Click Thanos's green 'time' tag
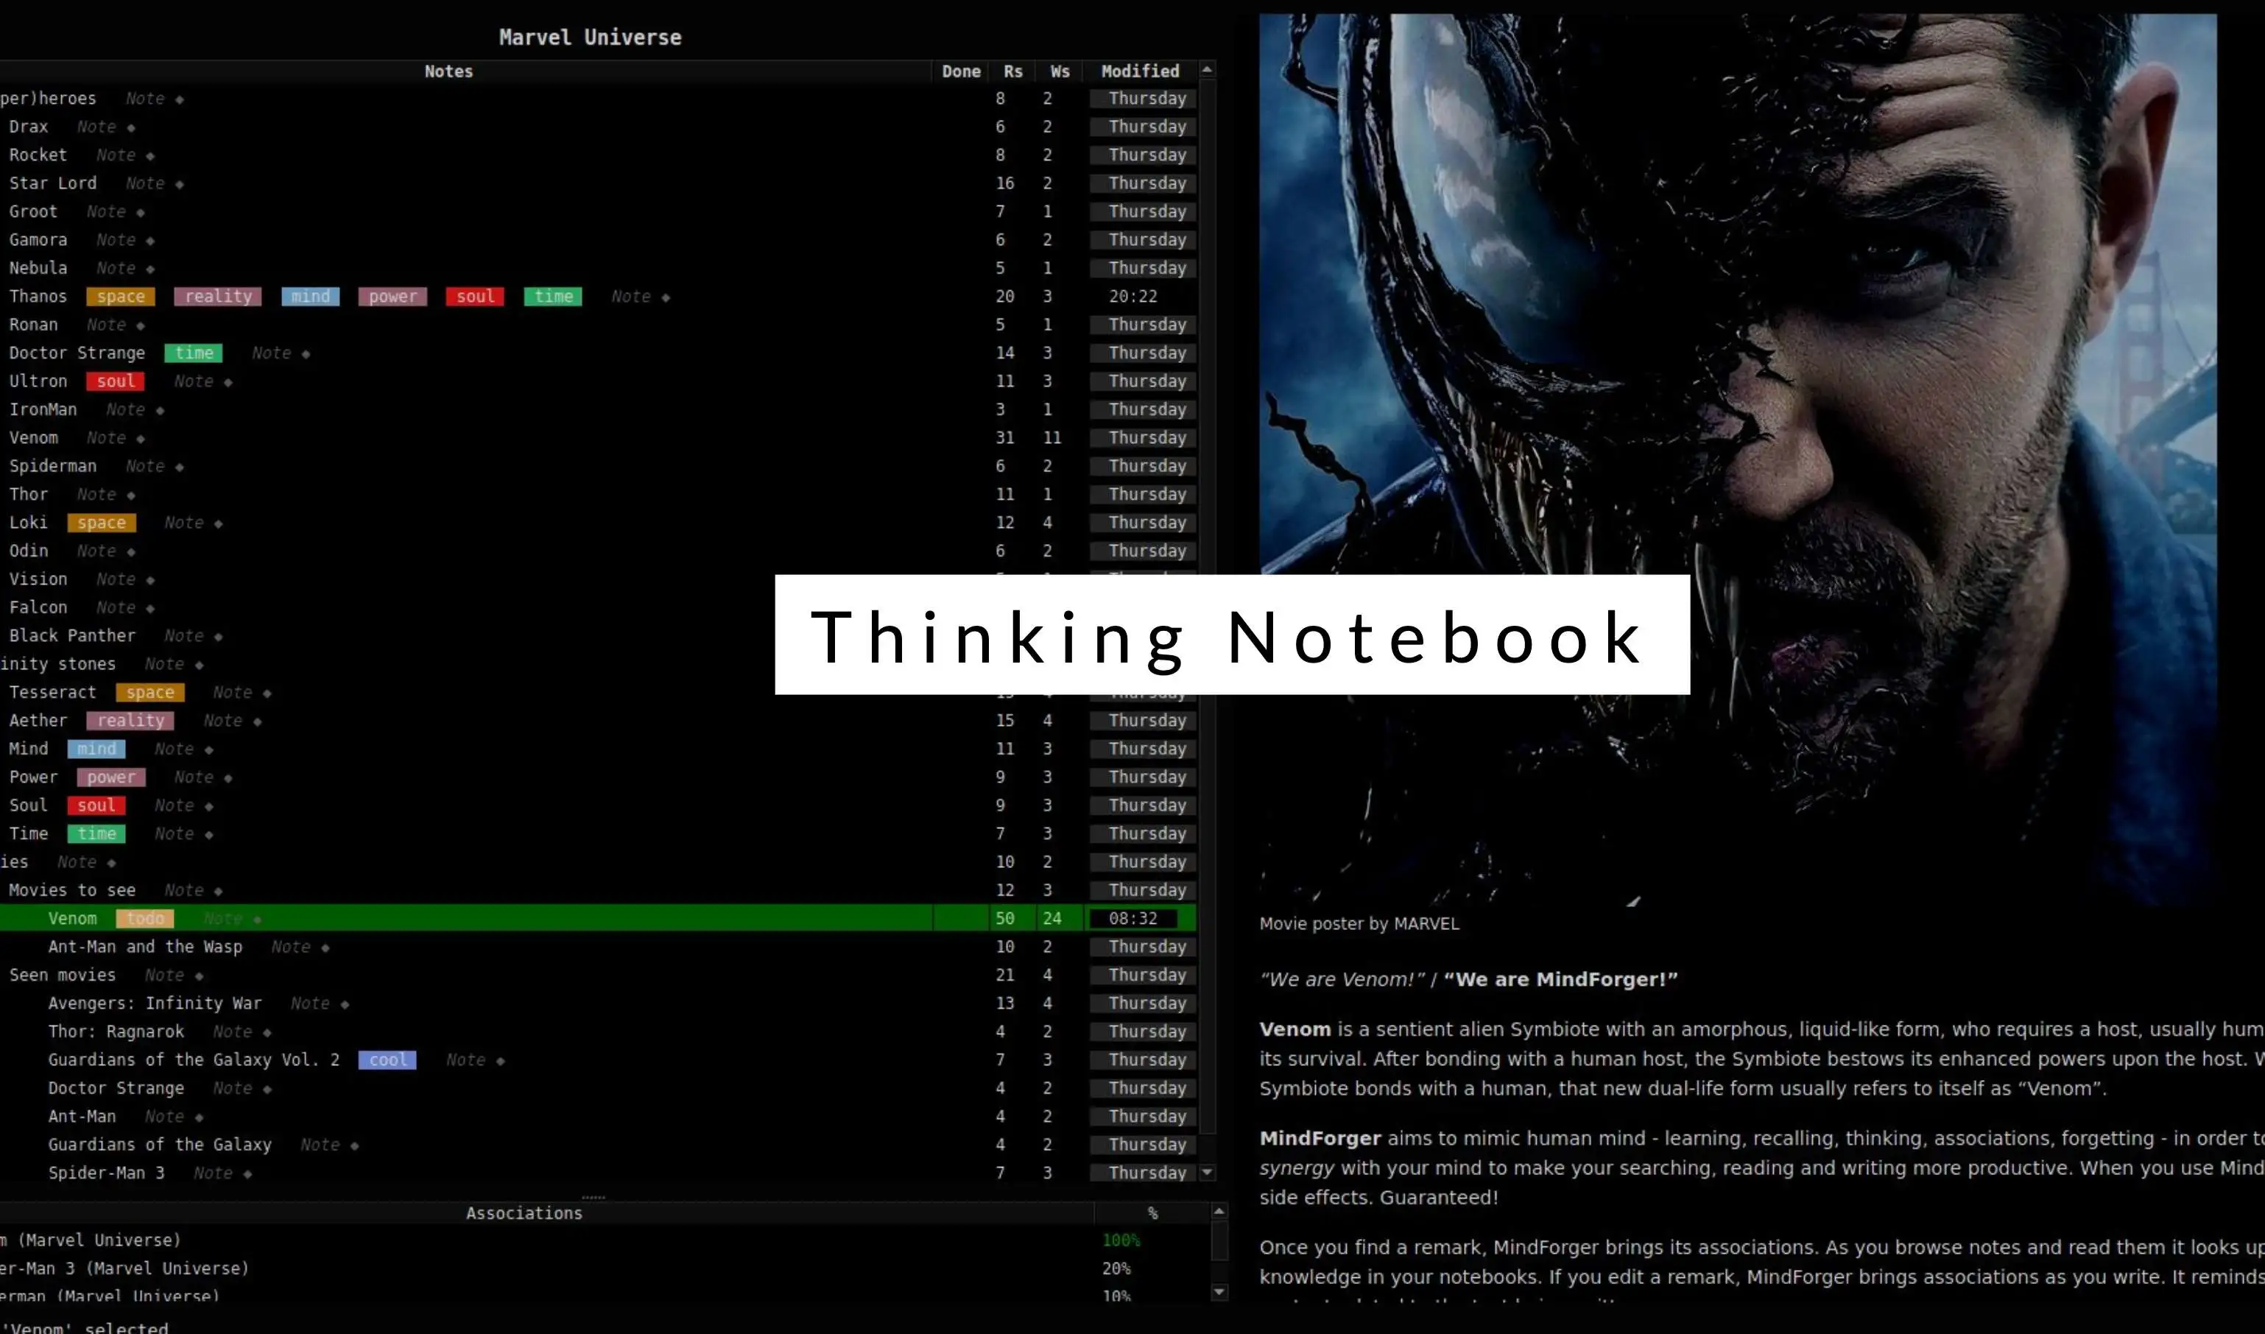2265x1334 pixels. click(553, 297)
